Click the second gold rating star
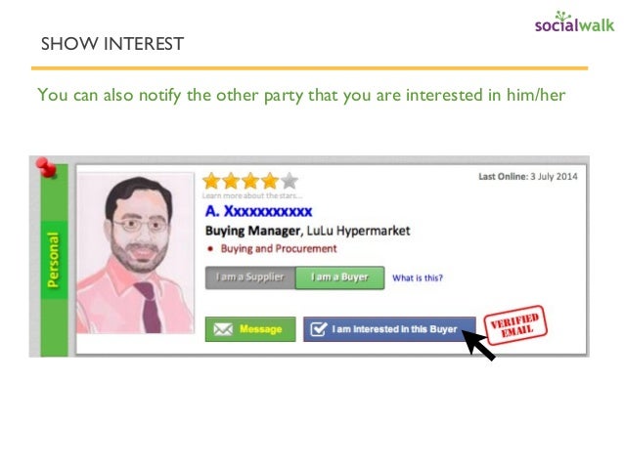Screen dimensions: 624x468 tap(231, 181)
